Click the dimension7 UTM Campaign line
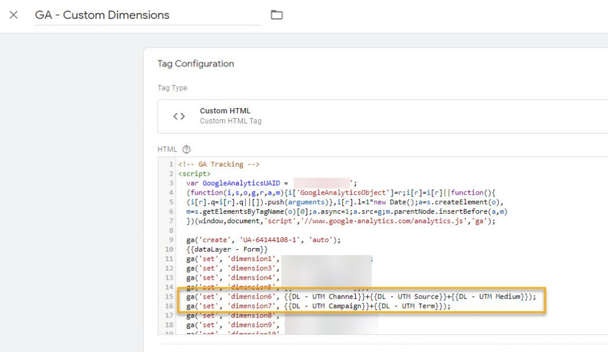The height and width of the screenshot is (352, 608). click(318, 306)
